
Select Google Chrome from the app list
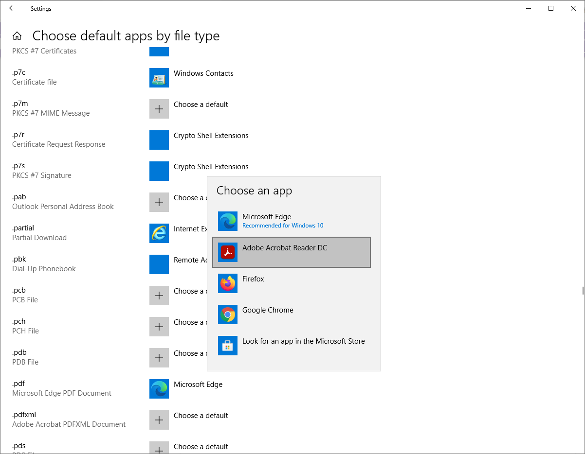coord(292,314)
